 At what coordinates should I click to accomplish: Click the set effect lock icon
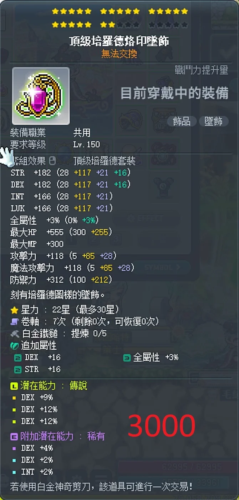tap(52, 161)
